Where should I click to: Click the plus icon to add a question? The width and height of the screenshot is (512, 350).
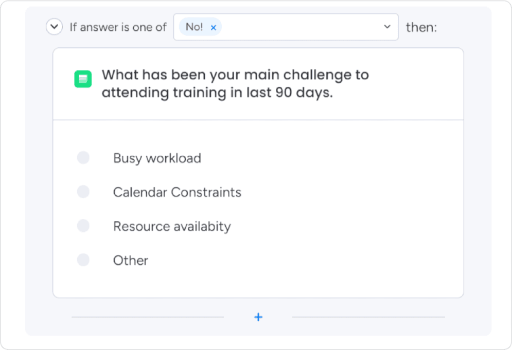[258, 317]
